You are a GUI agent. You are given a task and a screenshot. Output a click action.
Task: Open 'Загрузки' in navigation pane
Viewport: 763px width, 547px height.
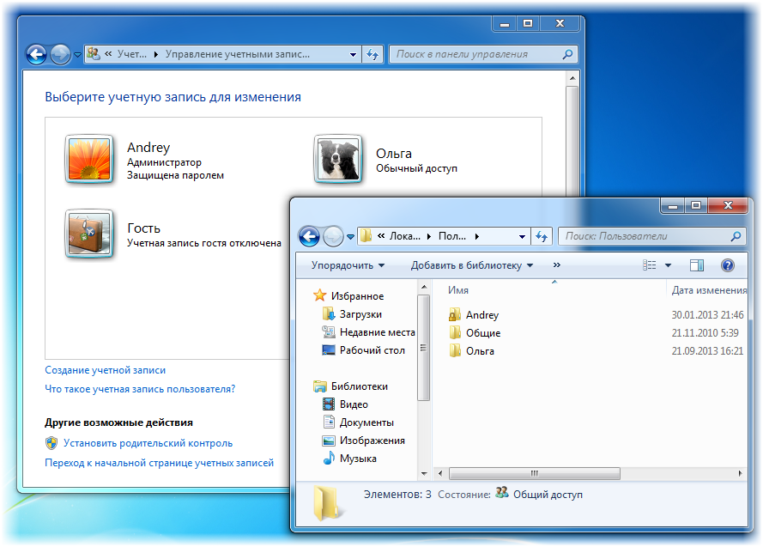point(360,314)
